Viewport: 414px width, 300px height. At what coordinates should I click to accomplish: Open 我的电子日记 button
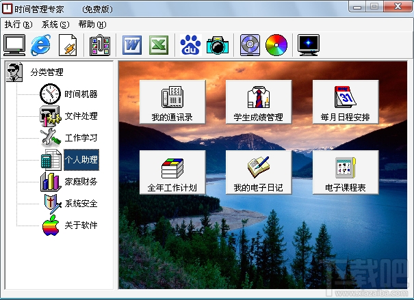(259, 172)
